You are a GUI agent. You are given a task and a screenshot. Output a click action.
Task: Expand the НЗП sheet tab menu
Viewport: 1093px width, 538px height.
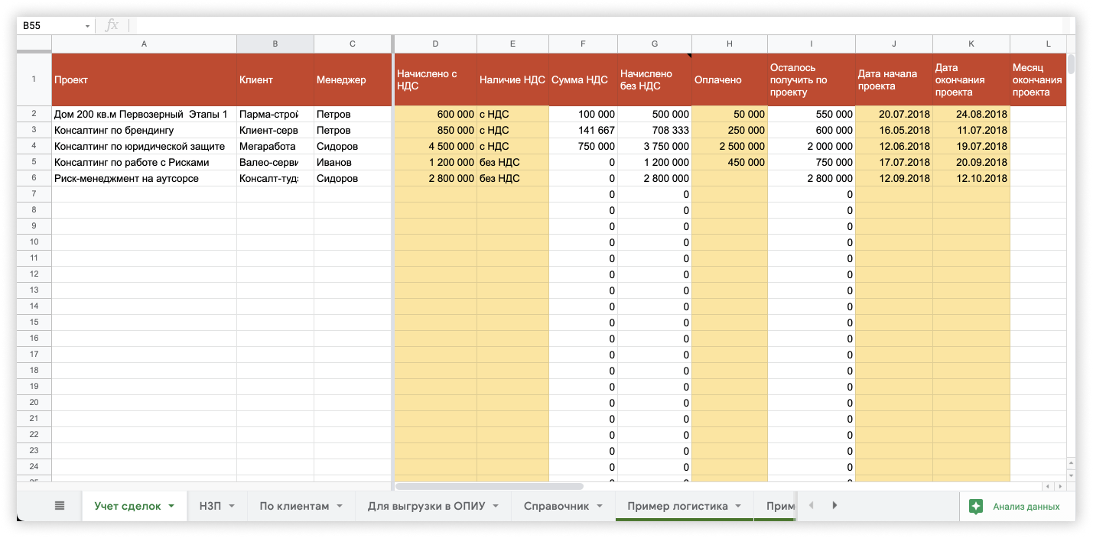coord(231,506)
